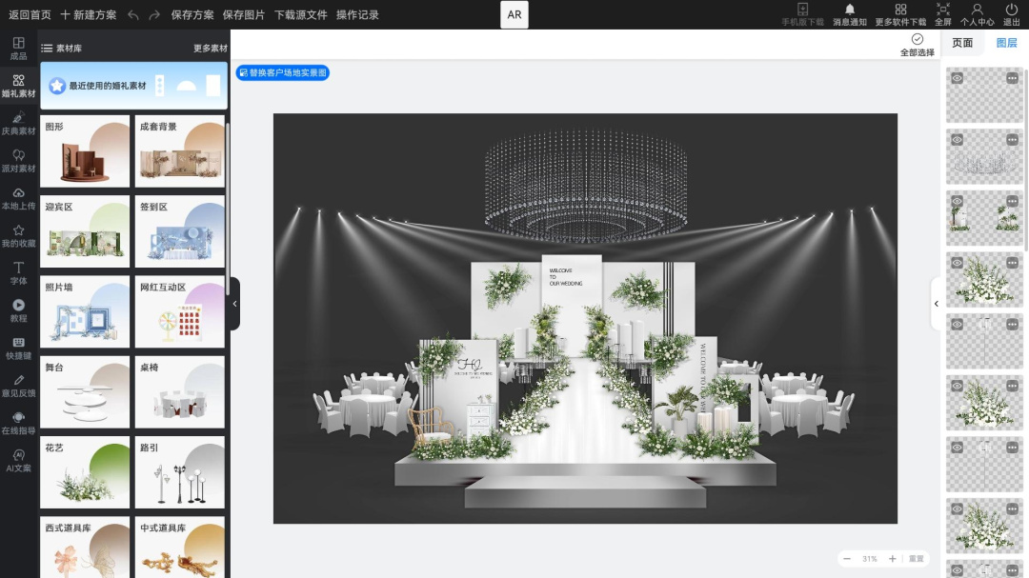The height and width of the screenshot is (578, 1029).
Task: Toggle the 全部选择 check circle
Action: (917, 39)
